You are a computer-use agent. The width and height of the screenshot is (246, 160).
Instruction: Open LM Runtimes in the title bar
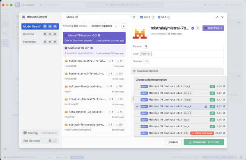(x=49, y=5)
